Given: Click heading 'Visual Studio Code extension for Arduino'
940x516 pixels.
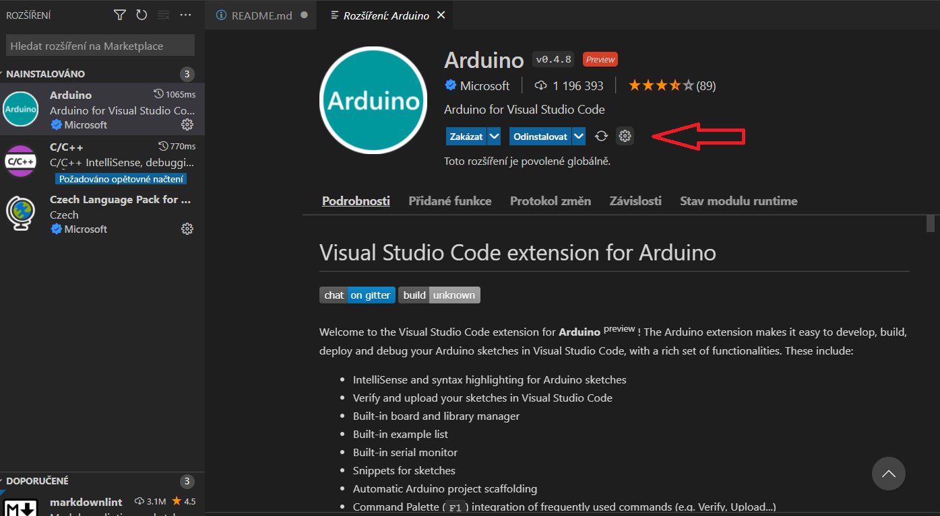Looking at the screenshot, I should (x=518, y=253).
